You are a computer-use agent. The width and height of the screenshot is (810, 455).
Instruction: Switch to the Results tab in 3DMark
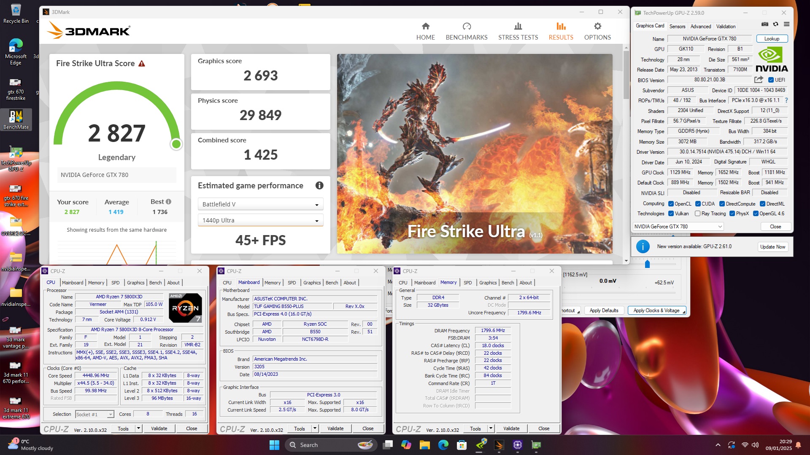(561, 32)
